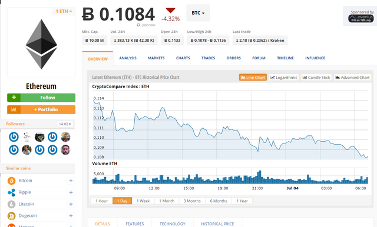The image size is (377, 227).
Task: Select the 1 Hour time range
Action: (101, 201)
